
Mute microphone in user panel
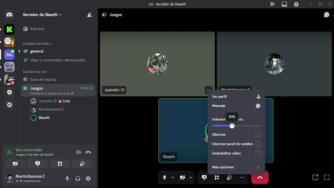[67, 179]
